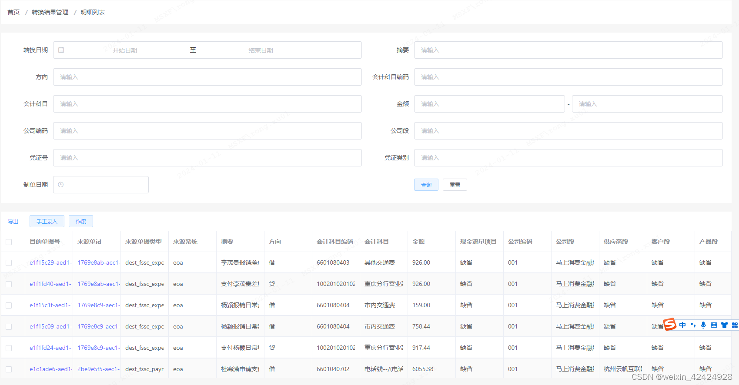Viewport: 739px width, 385px height.
Task: Focus the 凭证类别 input field
Action: pos(568,158)
